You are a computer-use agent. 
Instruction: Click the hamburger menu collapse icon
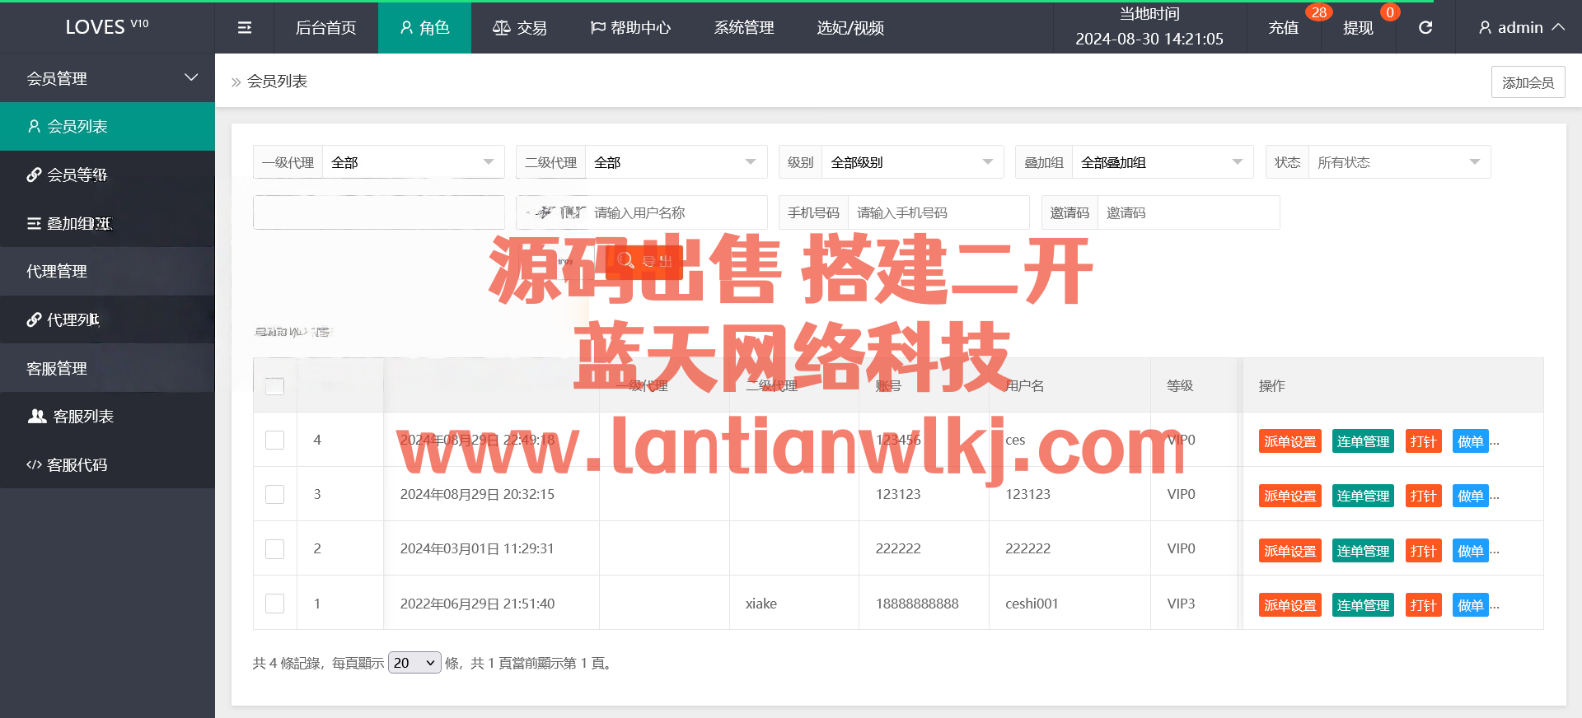pos(245,28)
